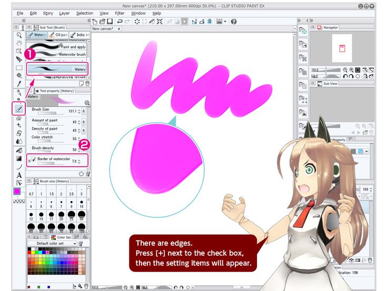Image resolution: width=387 pixels, height=291 pixels.
Task: Open Density of paint dynamics button
Action: 84,130
